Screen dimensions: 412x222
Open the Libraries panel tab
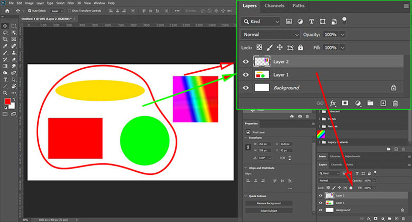pyautogui.click(x=335, y=156)
